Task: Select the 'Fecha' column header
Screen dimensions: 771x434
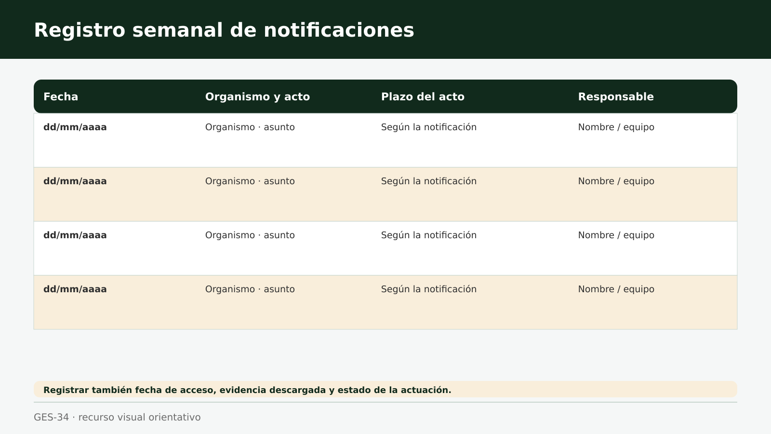Action: tap(61, 96)
